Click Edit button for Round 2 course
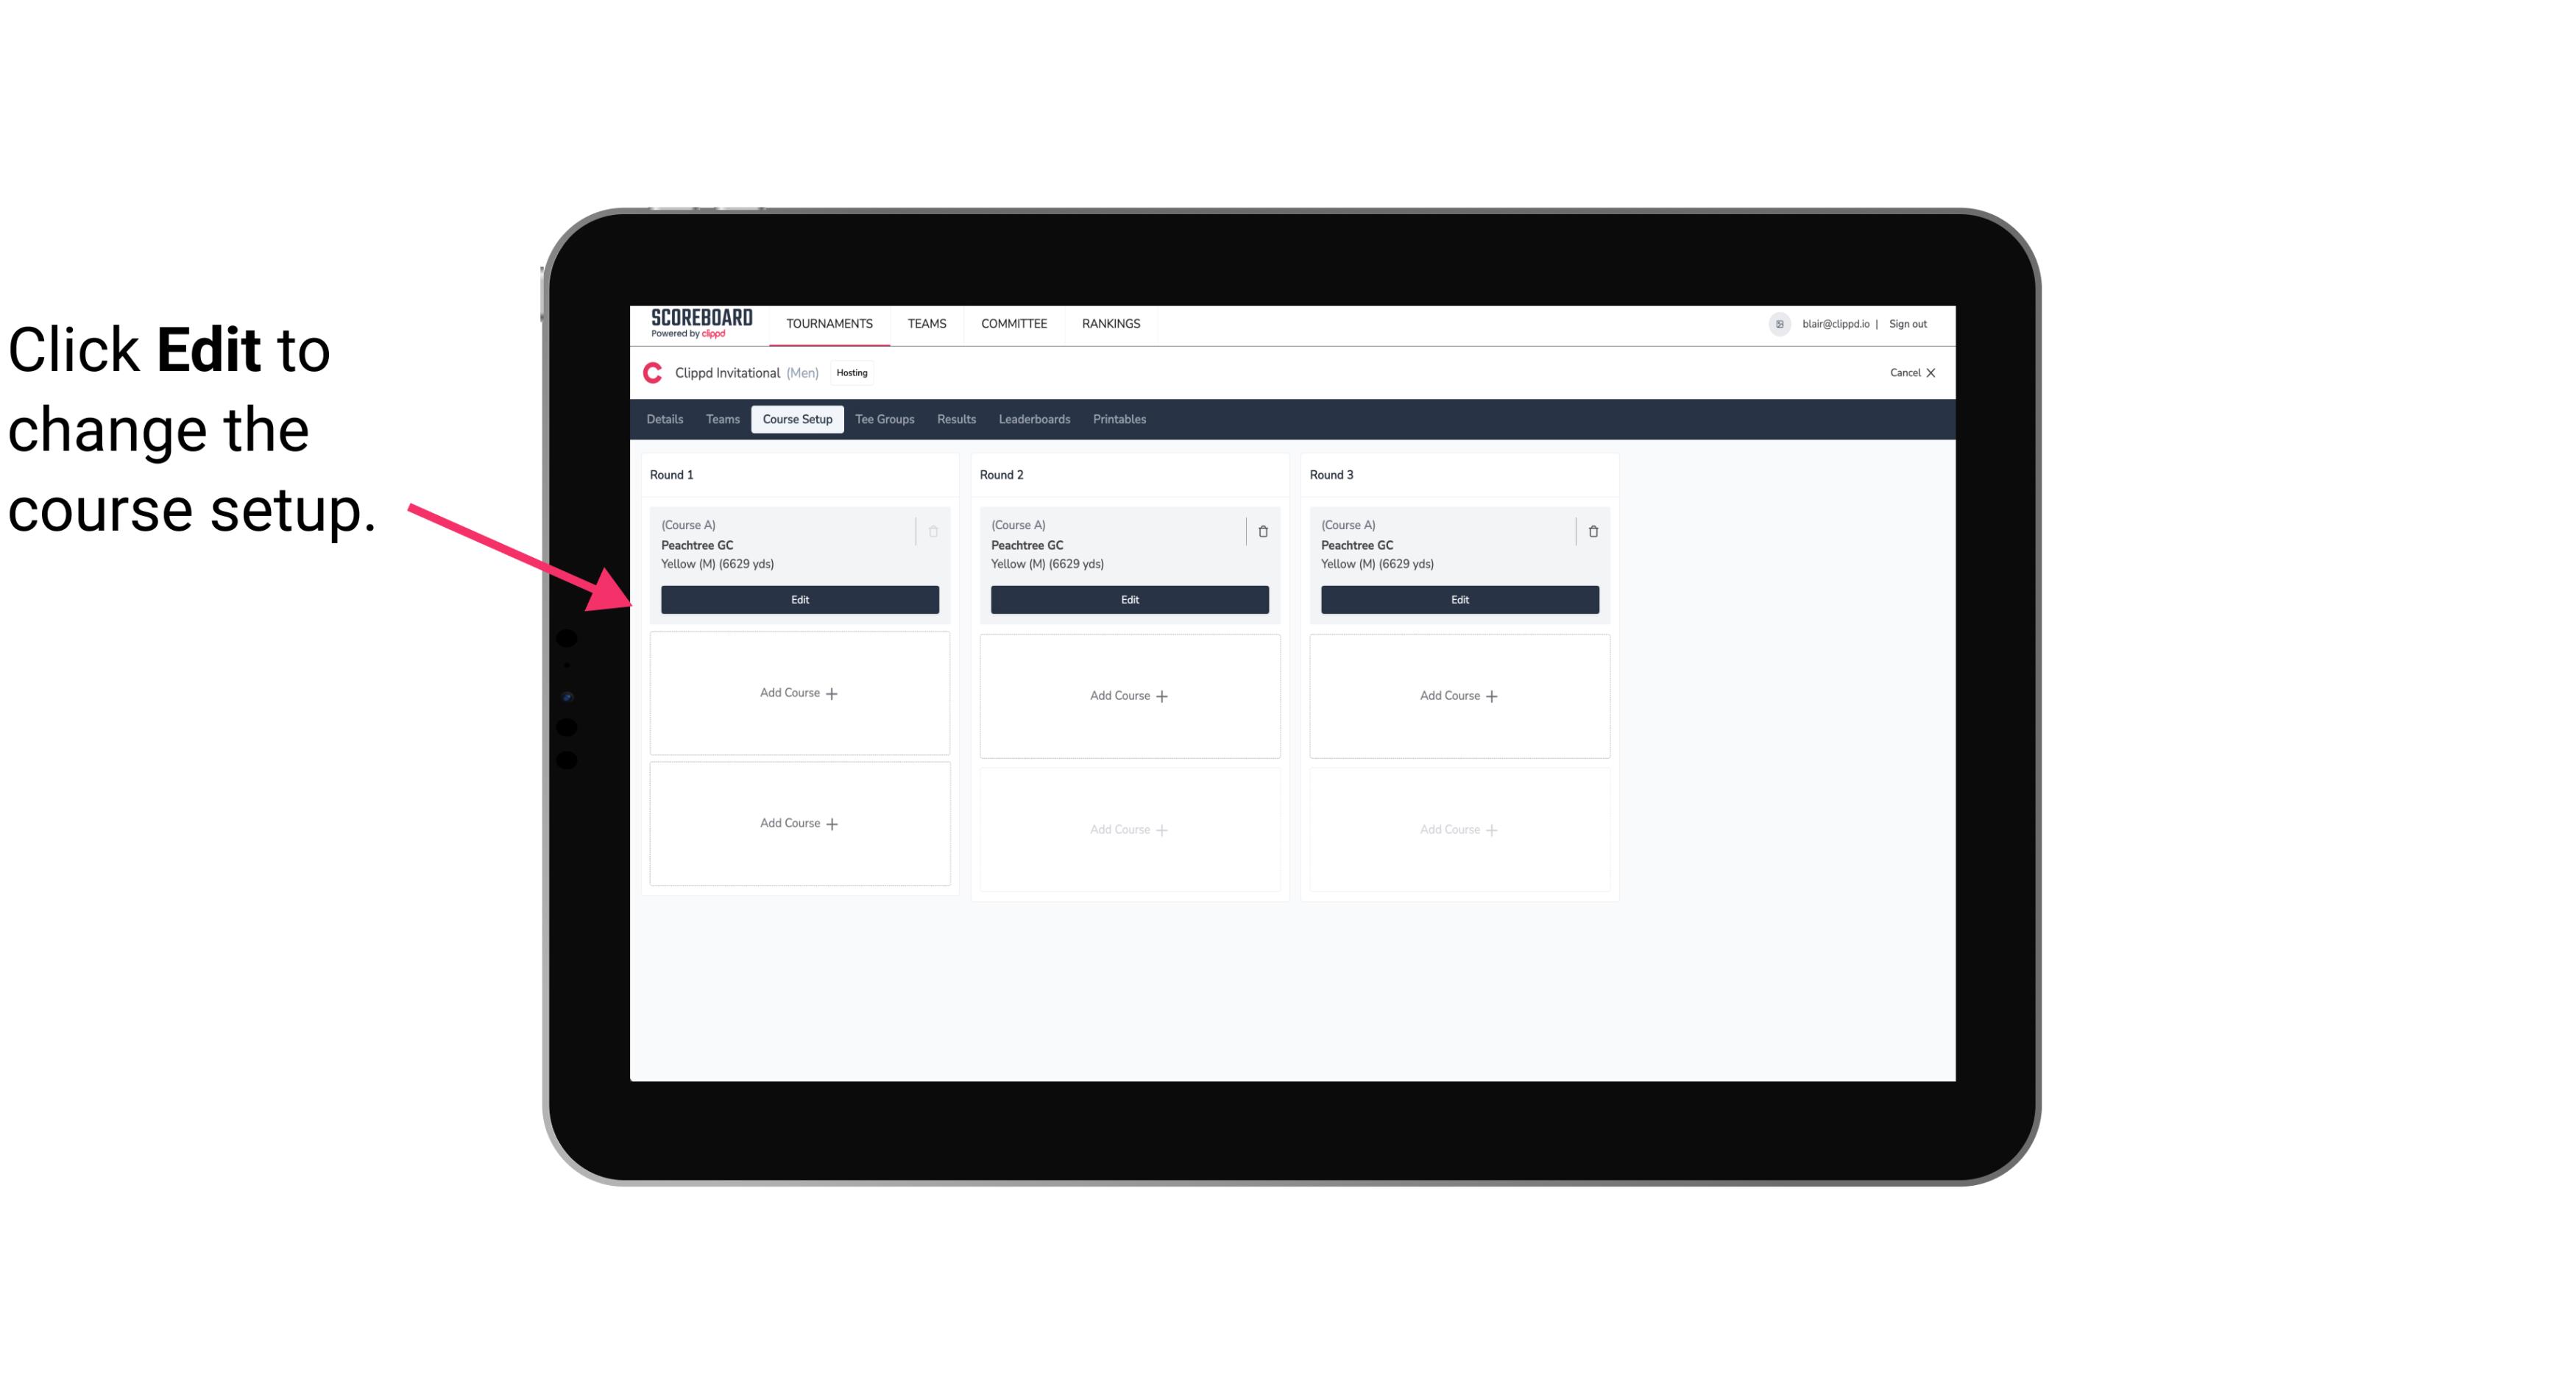This screenshot has height=1386, width=2576. tap(1128, 599)
